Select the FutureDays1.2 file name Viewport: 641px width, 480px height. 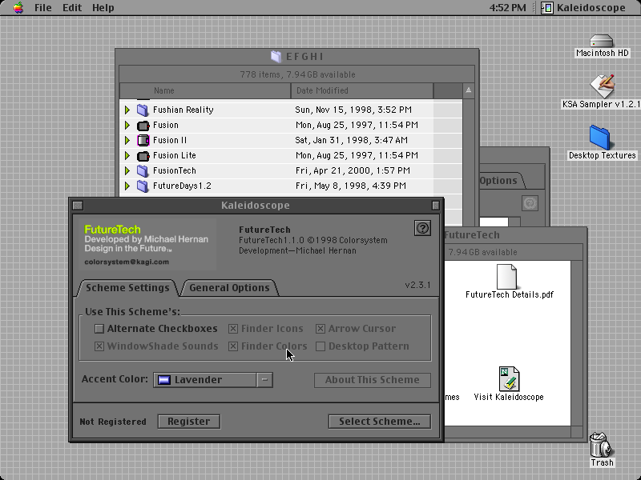182,186
